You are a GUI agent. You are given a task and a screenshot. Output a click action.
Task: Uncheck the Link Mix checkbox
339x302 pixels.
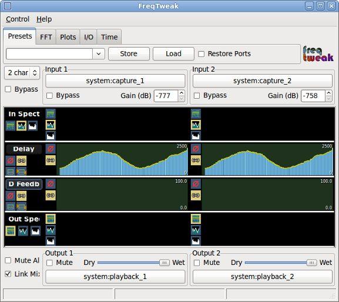point(8,274)
